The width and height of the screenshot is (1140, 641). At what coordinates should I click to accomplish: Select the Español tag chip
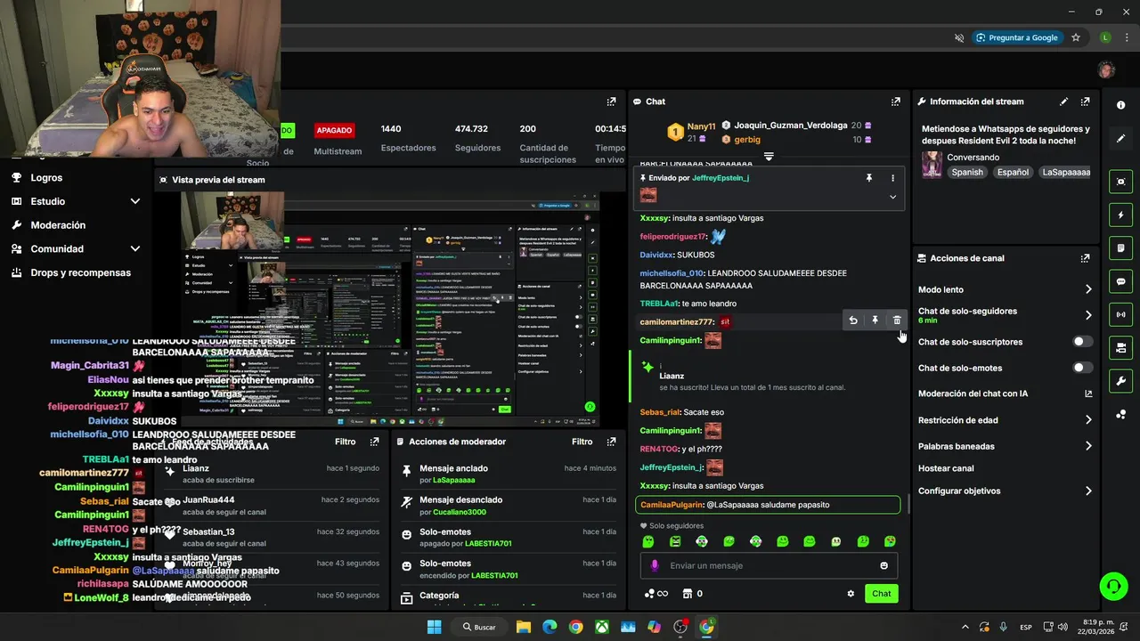click(1013, 173)
